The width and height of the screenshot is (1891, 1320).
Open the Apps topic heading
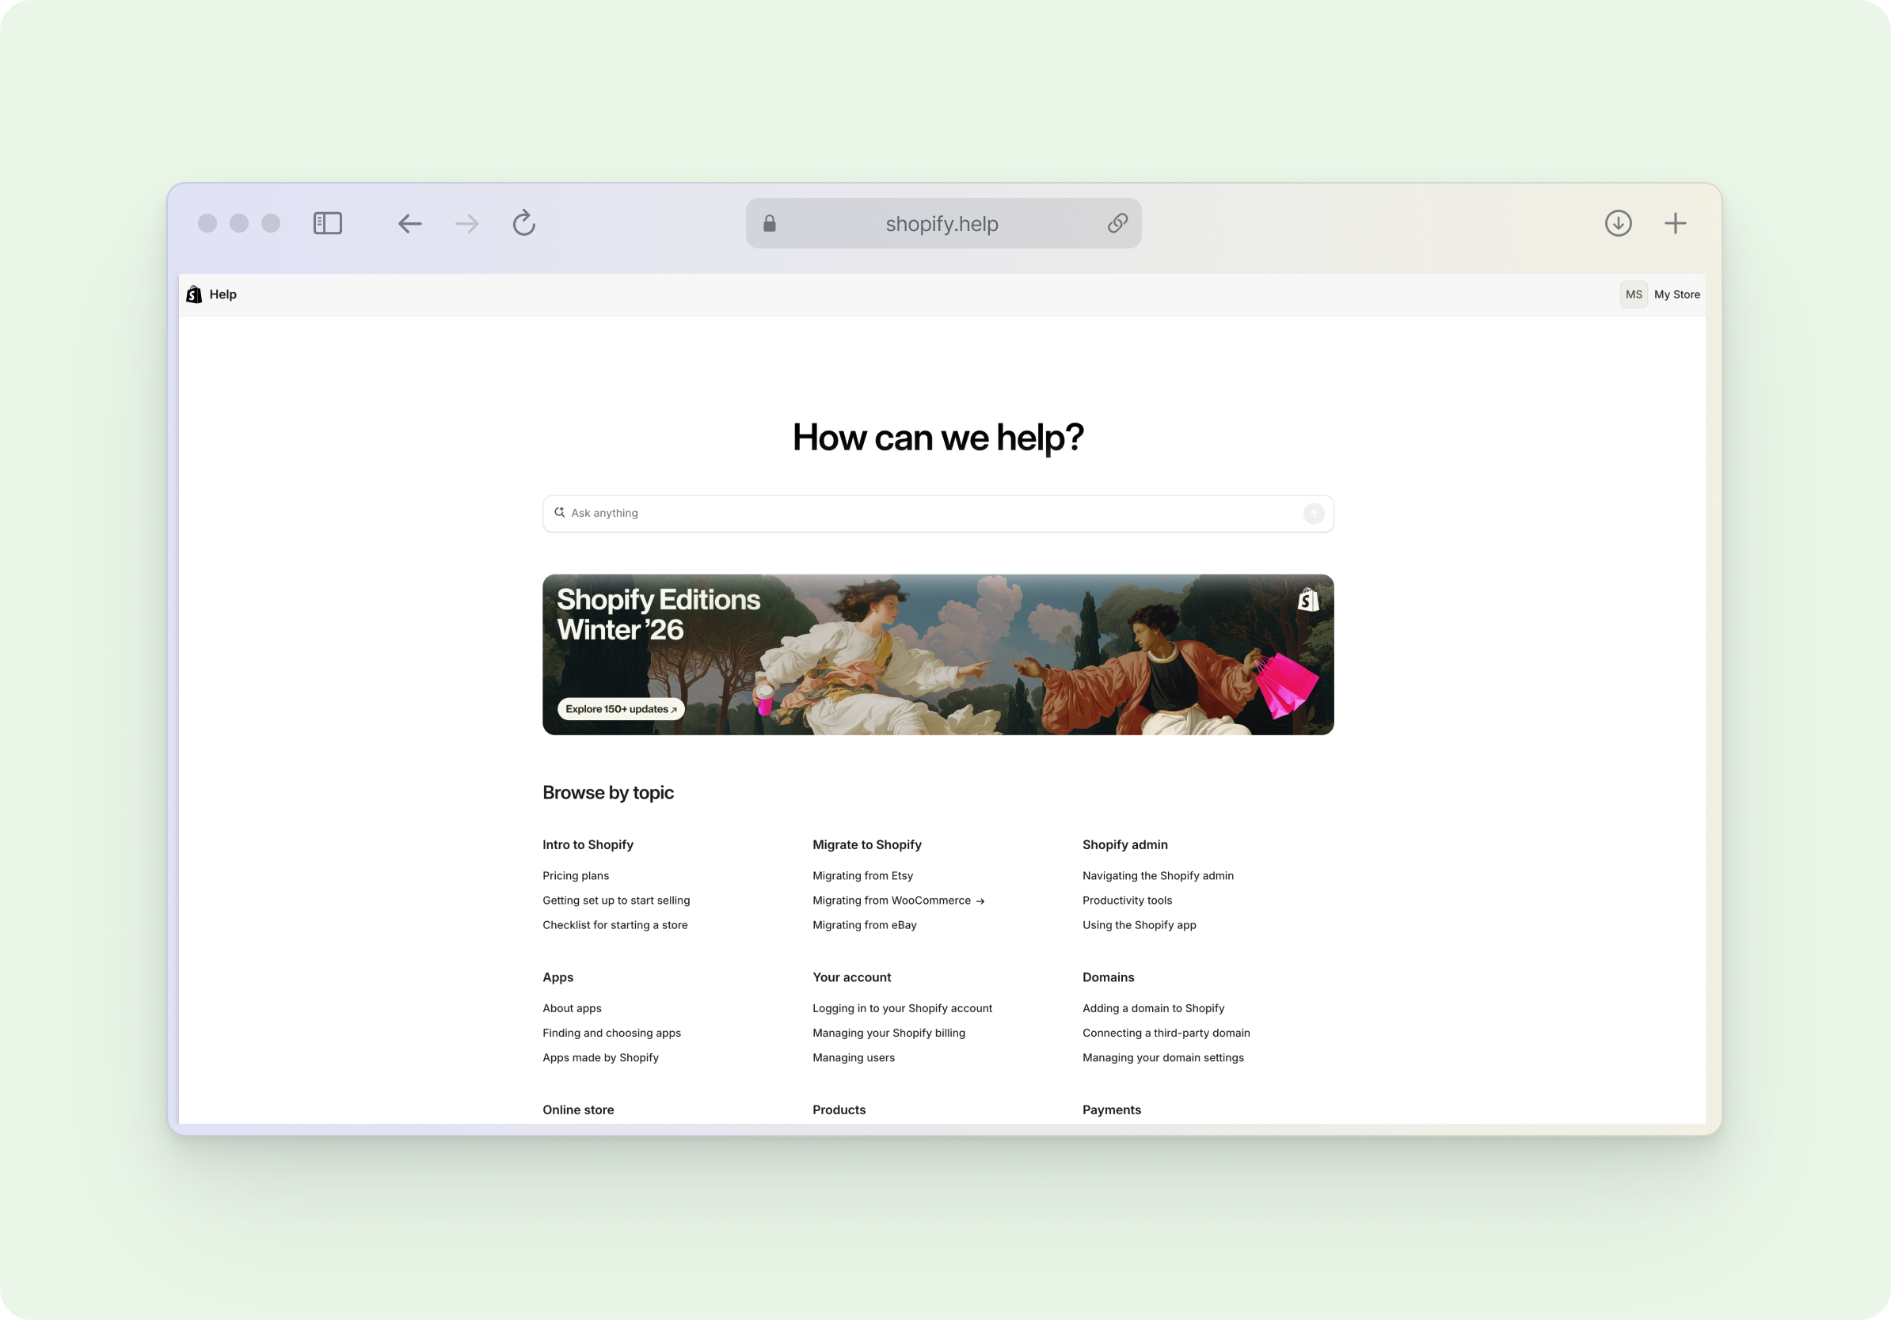pyautogui.click(x=558, y=977)
